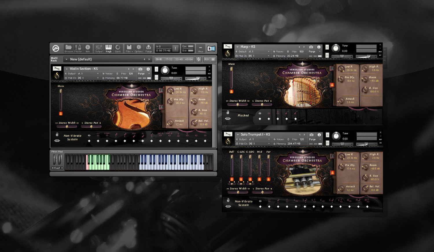
Task: Click the Harp lock icon
Action: [x=228, y=112]
